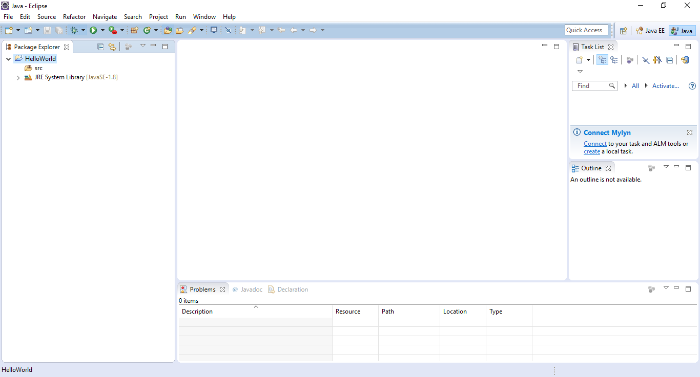Toggle Link with Editor in Package Explorer
700x377 pixels.
click(x=112, y=47)
